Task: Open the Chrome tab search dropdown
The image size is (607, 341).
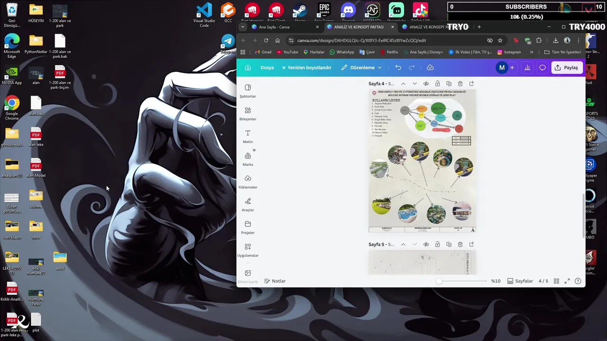Action: [243, 27]
